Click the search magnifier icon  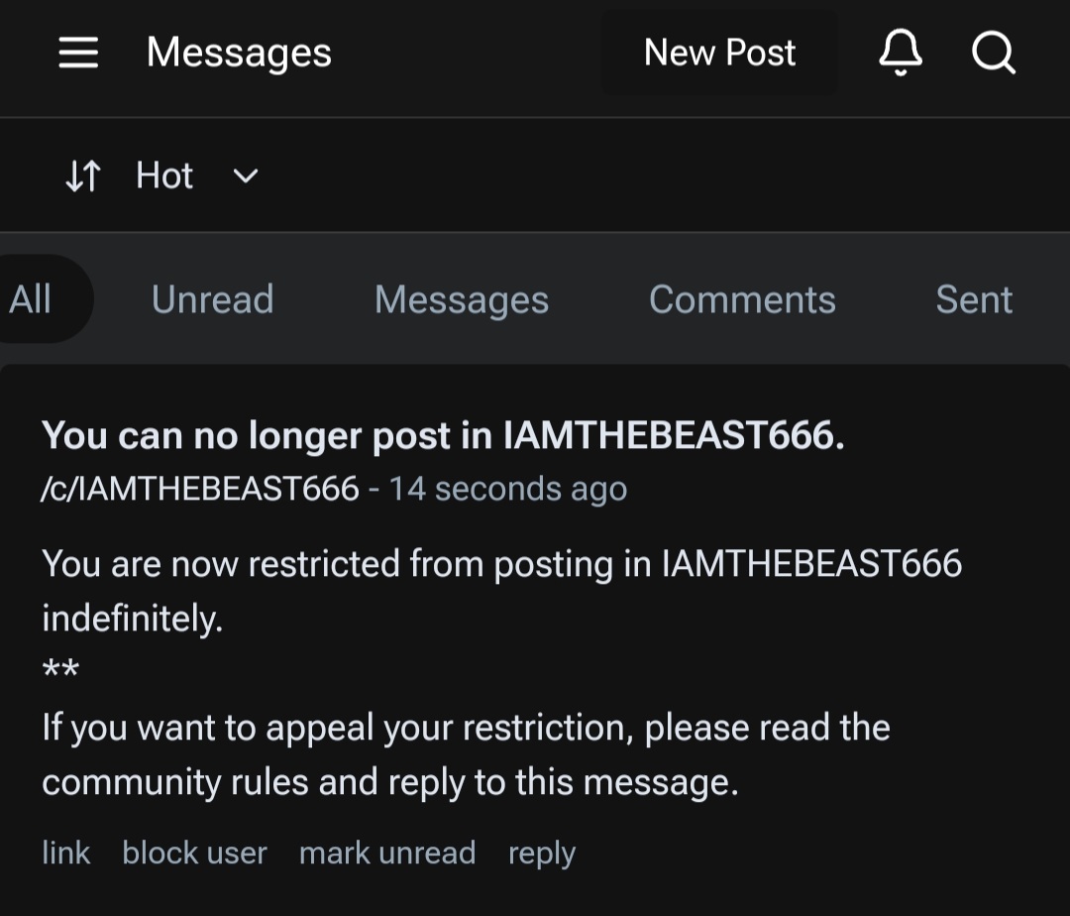[993, 54]
